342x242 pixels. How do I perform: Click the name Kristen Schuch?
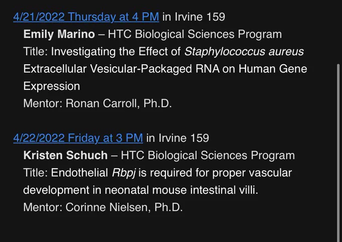(x=65, y=155)
